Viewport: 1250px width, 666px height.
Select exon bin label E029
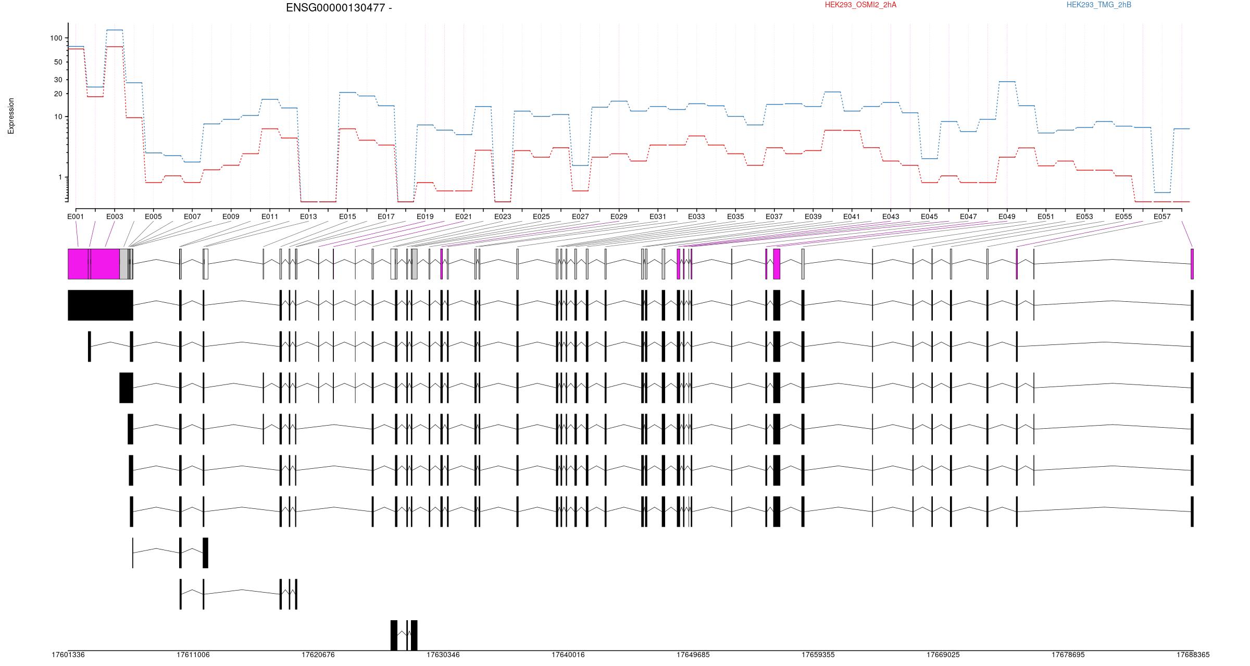click(619, 216)
